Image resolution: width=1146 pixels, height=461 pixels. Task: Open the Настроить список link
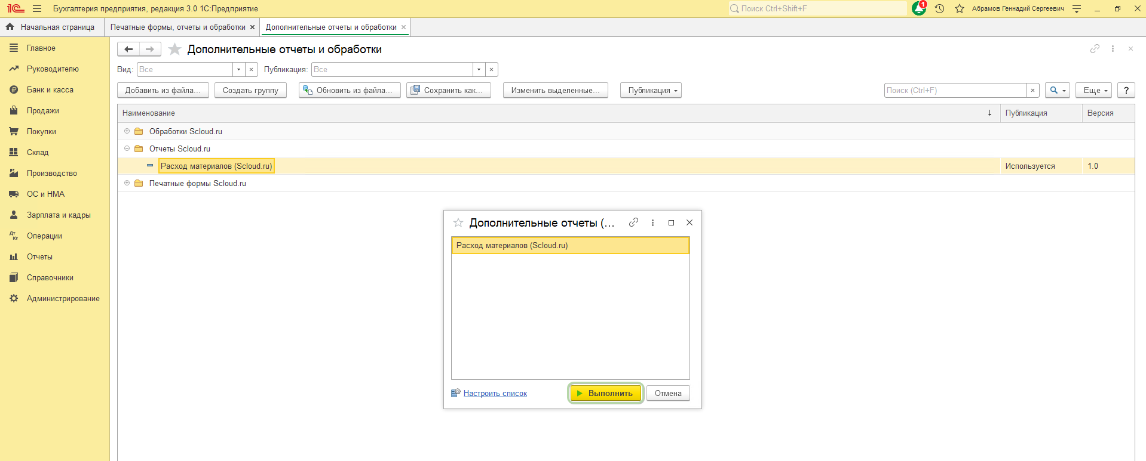(x=495, y=394)
